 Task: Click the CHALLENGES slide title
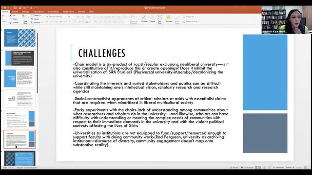tap(102, 53)
